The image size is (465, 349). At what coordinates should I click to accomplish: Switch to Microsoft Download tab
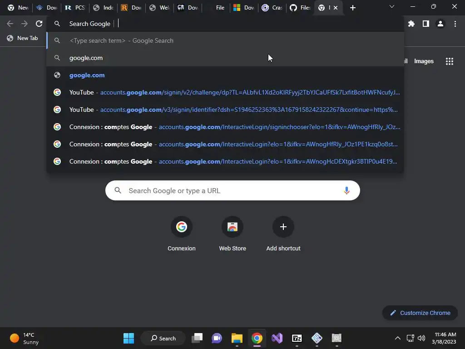tap(244, 8)
